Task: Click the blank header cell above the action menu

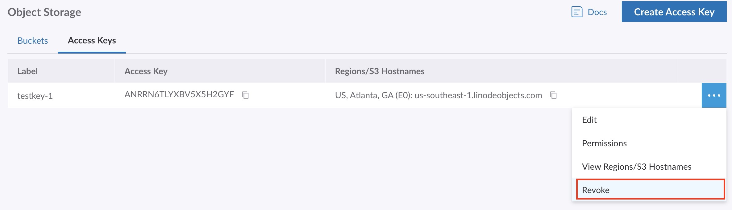Action: point(701,71)
